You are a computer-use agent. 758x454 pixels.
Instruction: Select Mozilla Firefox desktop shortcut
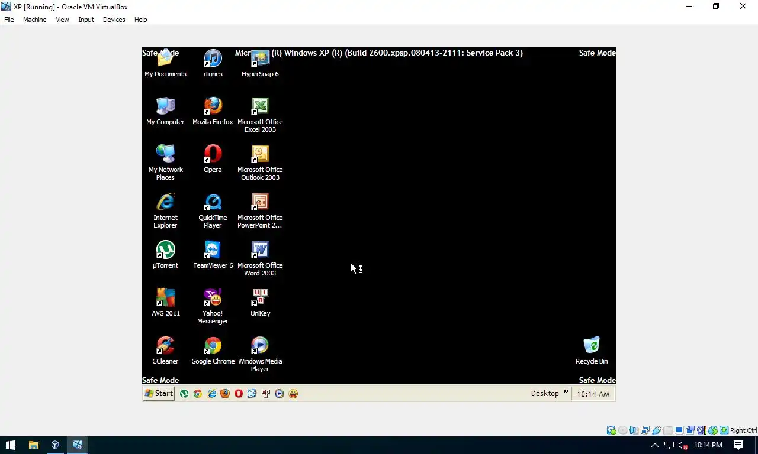pyautogui.click(x=213, y=111)
